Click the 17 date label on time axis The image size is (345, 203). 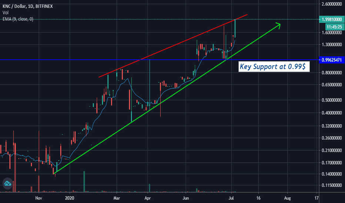click(x=316, y=198)
